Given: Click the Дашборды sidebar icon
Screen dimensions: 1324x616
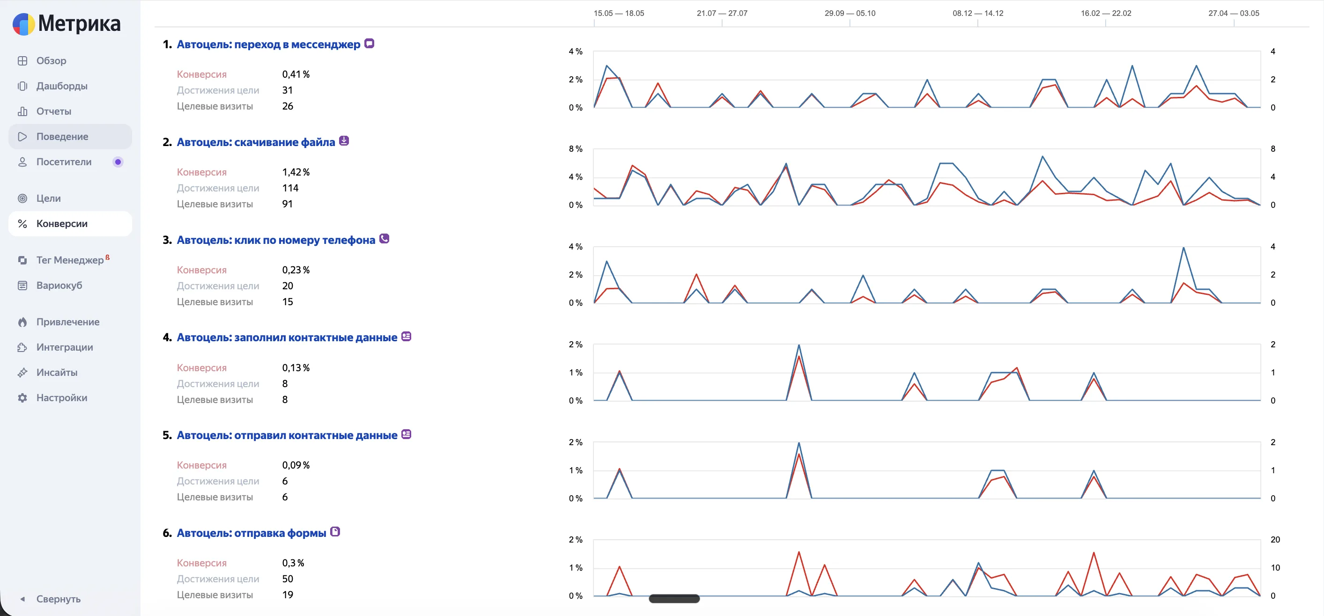Looking at the screenshot, I should point(22,86).
